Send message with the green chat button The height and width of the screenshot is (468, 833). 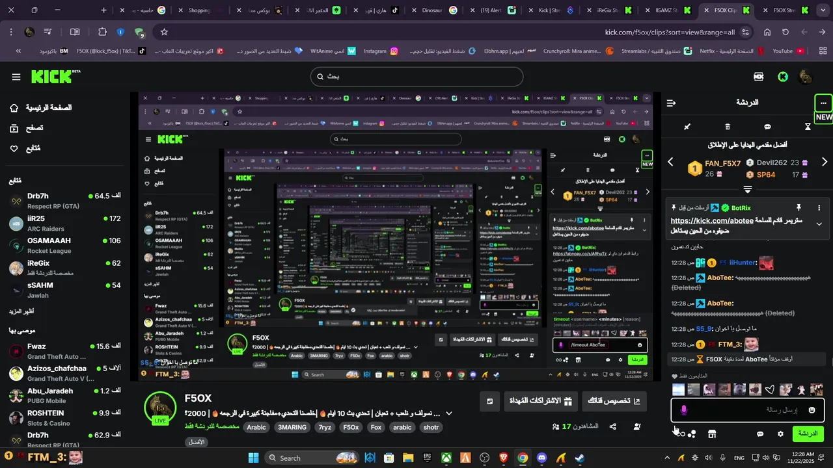point(808,434)
